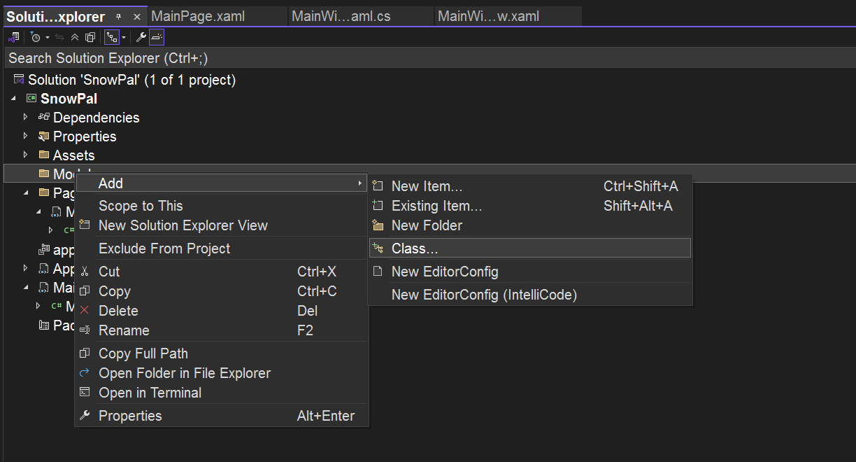Switch to the MainWi...aml.cs tab
Screen dimensions: 856x462
(x=360, y=16)
